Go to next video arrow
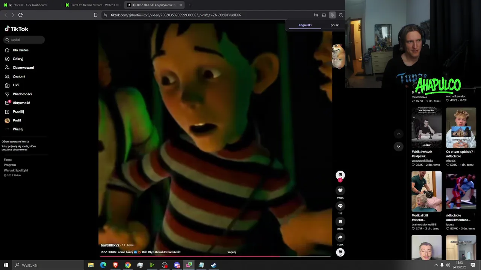The width and height of the screenshot is (481, 270). click(399, 146)
